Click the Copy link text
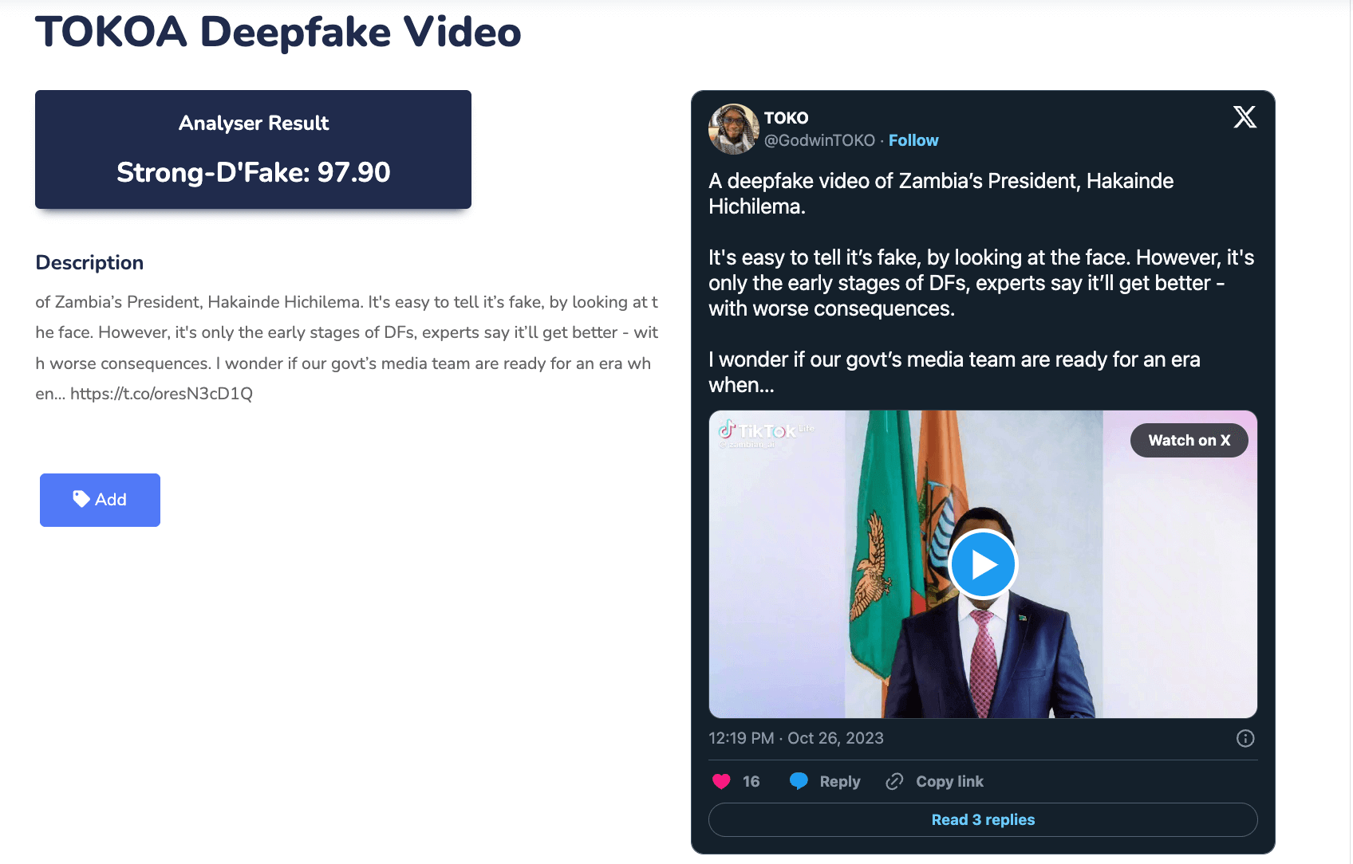 [949, 782]
